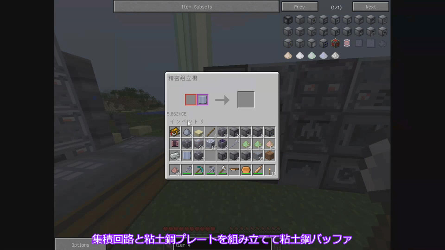Pick the sticks stack of 2
Screen dimensions: 445x250
[x=210, y=132]
